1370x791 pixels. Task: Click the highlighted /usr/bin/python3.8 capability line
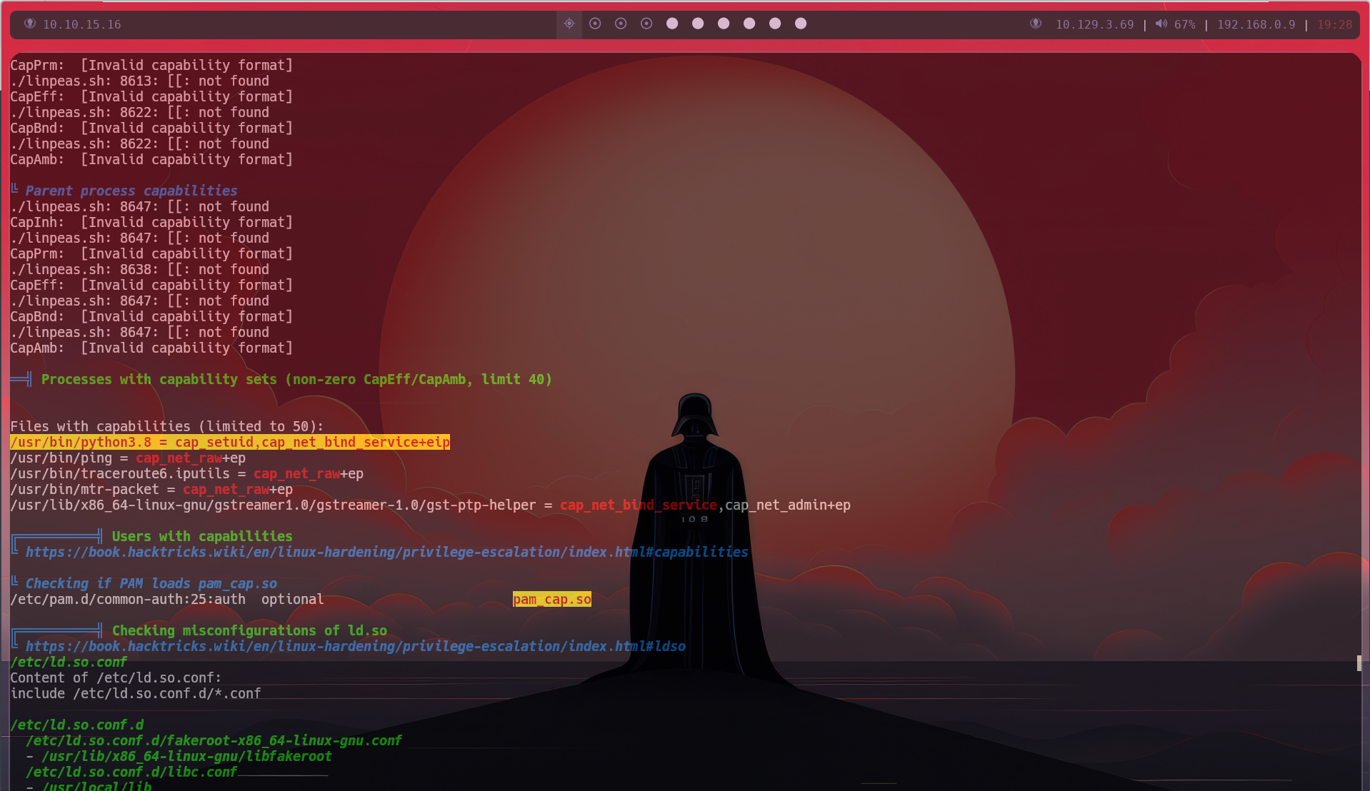tap(230, 442)
